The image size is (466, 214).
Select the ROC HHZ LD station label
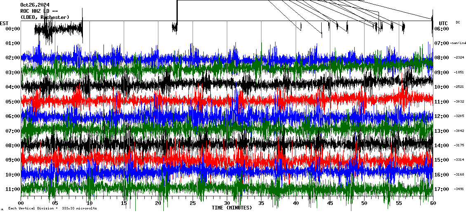point(38,11)
